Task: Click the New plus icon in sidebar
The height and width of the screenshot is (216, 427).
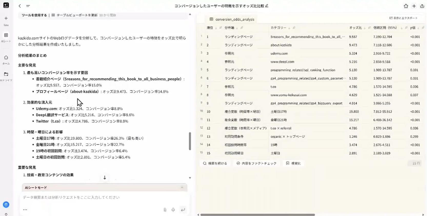Action: tap(6, 18)
